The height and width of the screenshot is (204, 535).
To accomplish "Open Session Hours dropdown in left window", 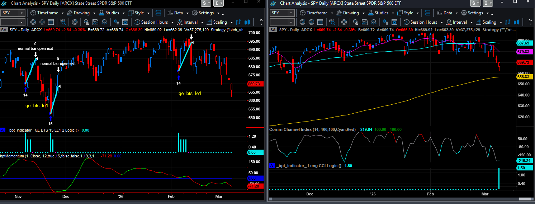I will click(x=153, y=22).
